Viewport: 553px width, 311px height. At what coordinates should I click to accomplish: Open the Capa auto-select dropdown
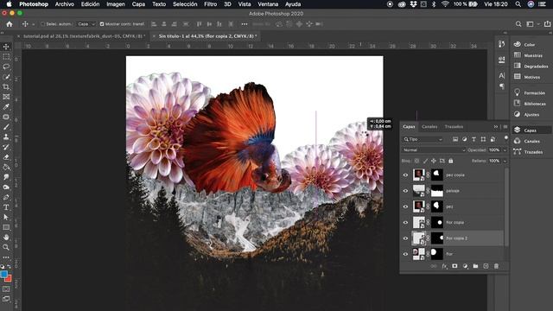[x=86, y=24]
